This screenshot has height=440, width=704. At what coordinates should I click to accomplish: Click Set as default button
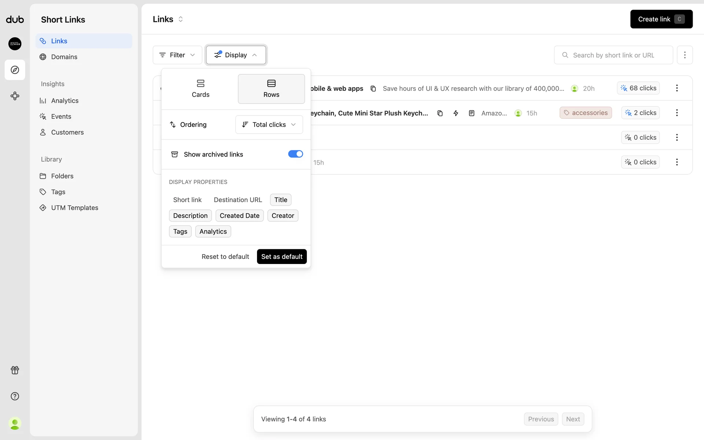coord(282,257)
